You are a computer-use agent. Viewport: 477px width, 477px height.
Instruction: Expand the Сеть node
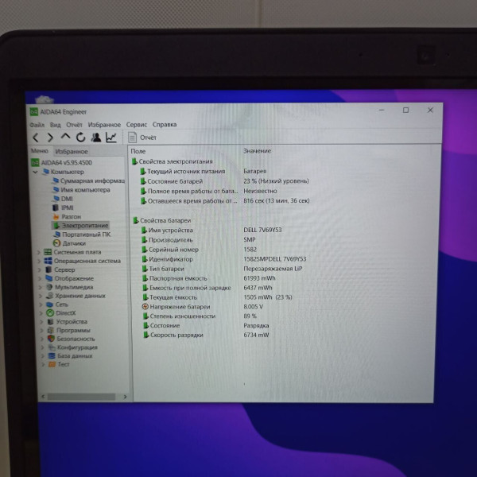click(x=41, y=304)
